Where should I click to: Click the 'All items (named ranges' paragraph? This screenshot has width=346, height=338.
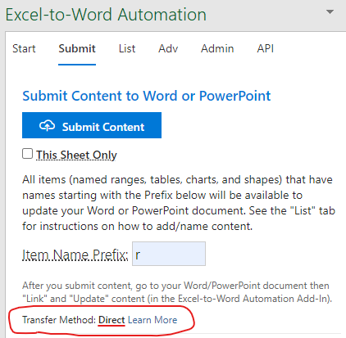click(179, 203)
